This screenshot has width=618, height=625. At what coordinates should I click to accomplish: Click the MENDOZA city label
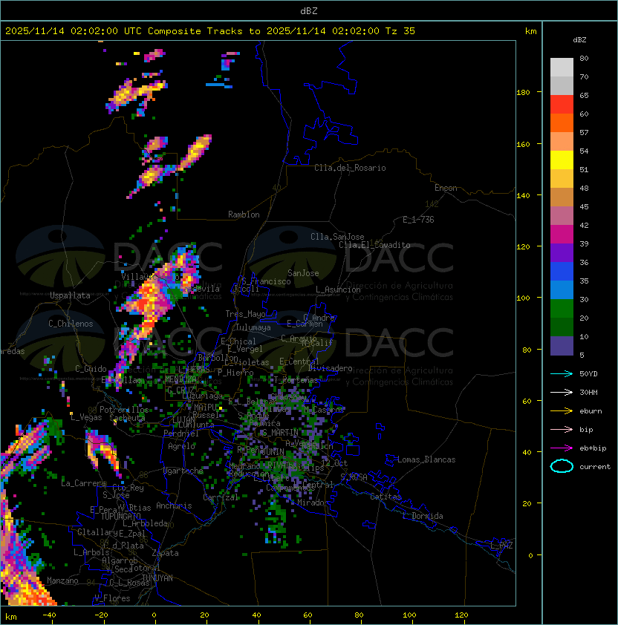180,379
